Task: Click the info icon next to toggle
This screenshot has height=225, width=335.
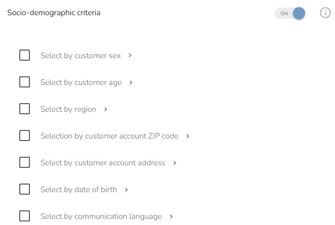Action: point(325,13)
